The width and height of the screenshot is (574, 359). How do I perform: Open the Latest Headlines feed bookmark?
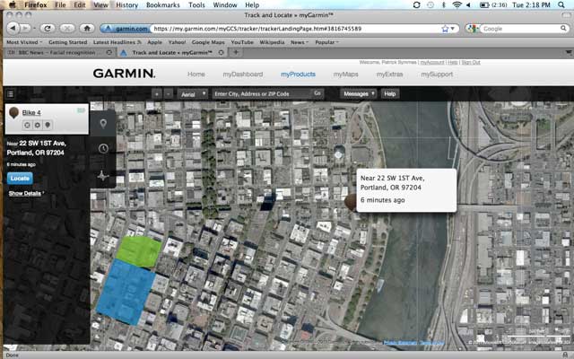(117, 42)
